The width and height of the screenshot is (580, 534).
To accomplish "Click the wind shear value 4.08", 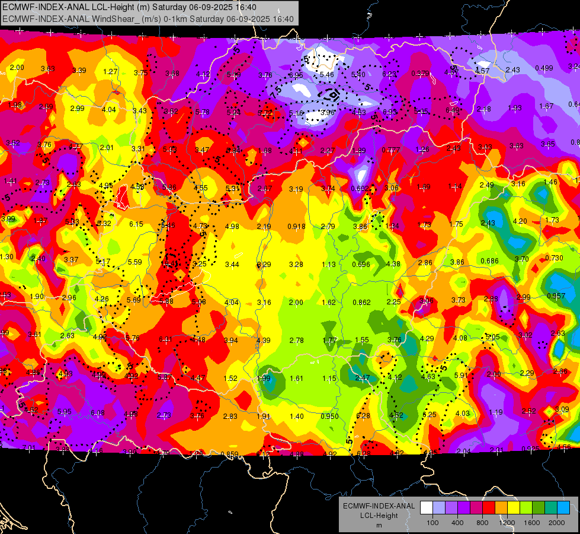I will click(460, 338).
